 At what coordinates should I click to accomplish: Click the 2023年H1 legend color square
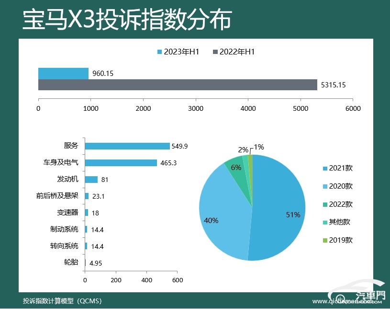pos(160,52)
